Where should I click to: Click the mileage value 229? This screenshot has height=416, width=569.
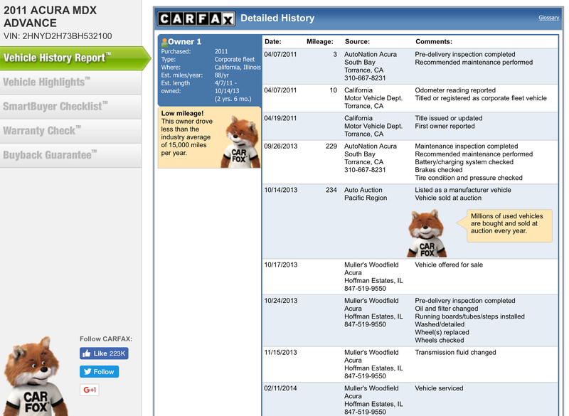pyautogui.click(x=331, y=146)
